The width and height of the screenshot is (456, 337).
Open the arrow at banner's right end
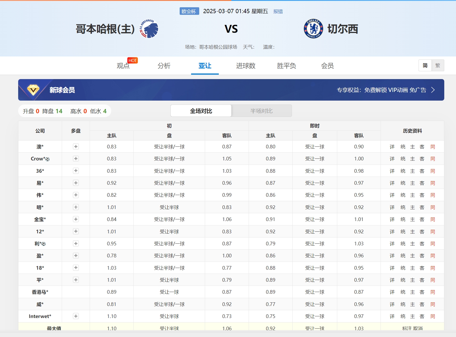click(x=433, y=90)
